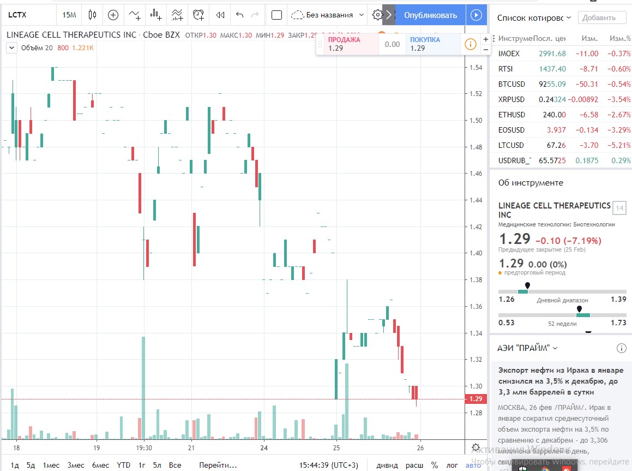Image resolution: width=632 pixels, height=471 pixels.
Task: Click the minus icon beside the trading panel
Action: tap(486, 50)
